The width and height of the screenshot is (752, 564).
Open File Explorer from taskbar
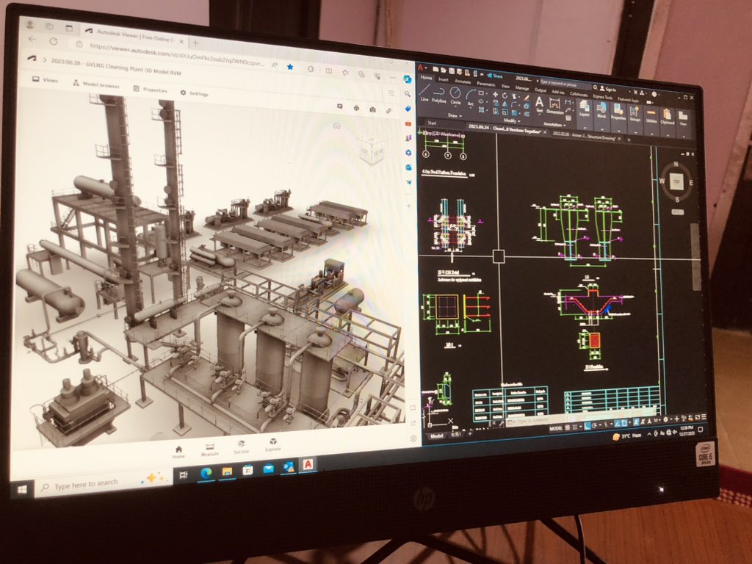[227, 471]
